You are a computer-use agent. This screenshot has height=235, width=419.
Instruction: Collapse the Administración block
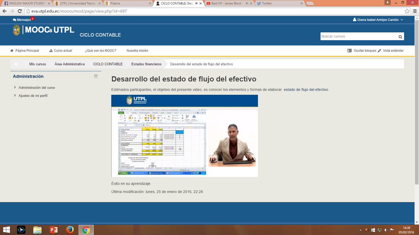96,76
